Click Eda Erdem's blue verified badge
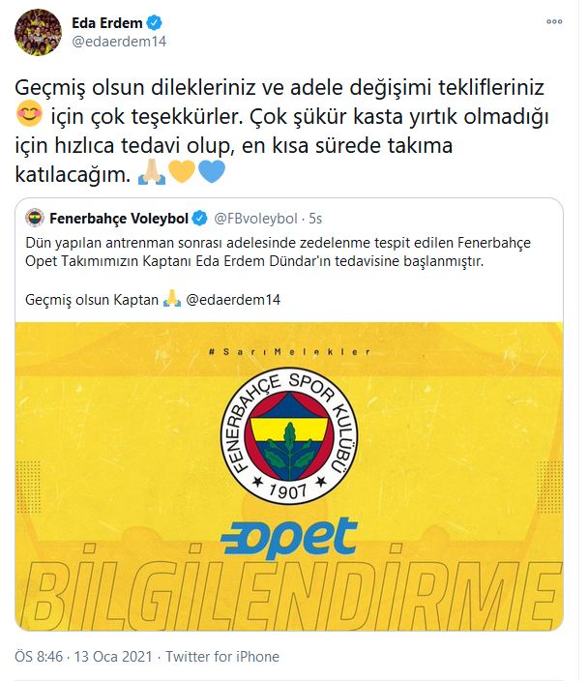This screenshot has height=681, width=588. tap(154, 22)
